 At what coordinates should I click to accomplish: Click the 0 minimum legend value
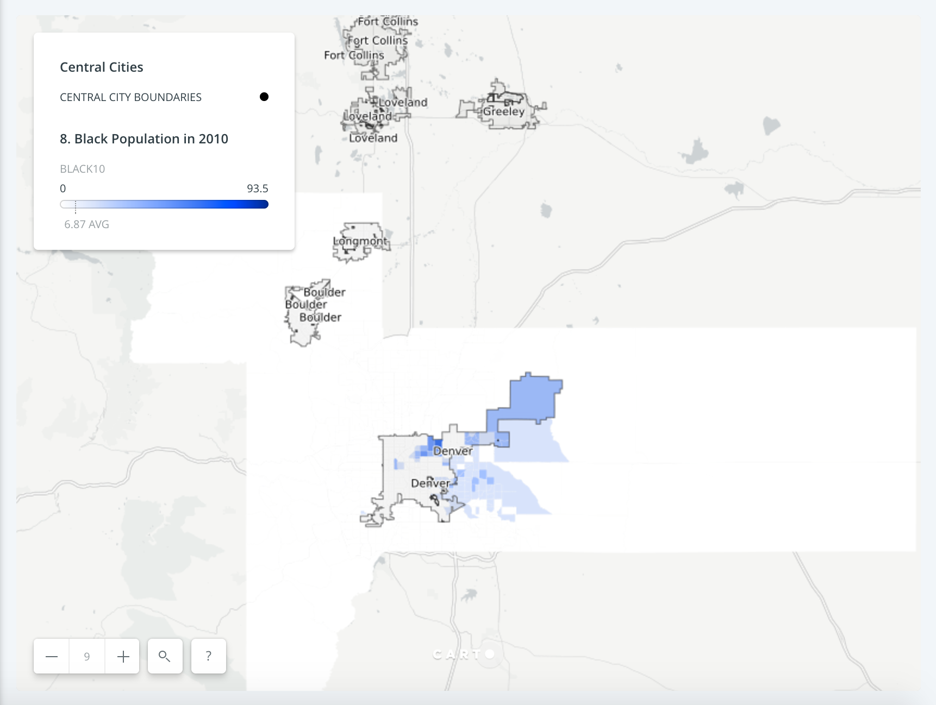63,188
